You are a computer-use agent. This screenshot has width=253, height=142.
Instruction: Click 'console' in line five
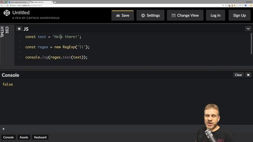coord(32,57)
